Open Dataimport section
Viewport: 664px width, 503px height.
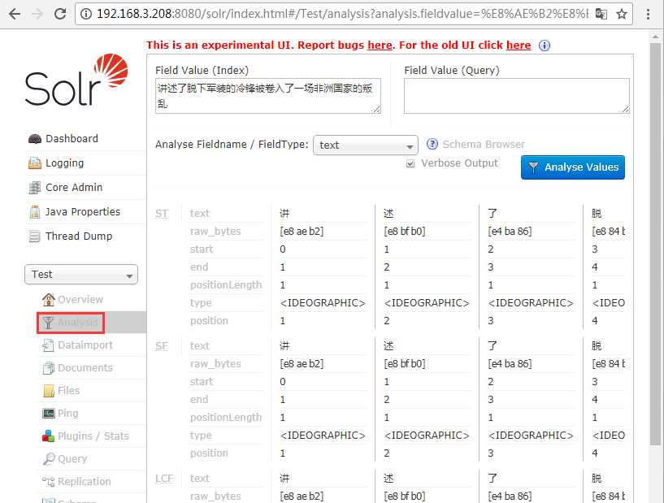[85, 345]
